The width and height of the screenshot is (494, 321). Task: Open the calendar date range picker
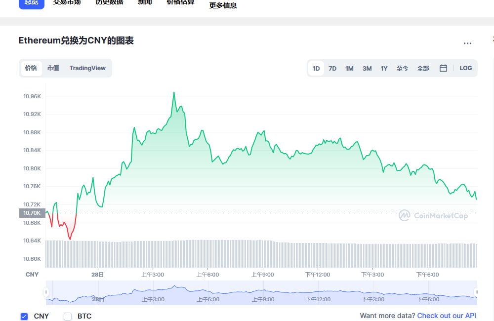[443, 68]
